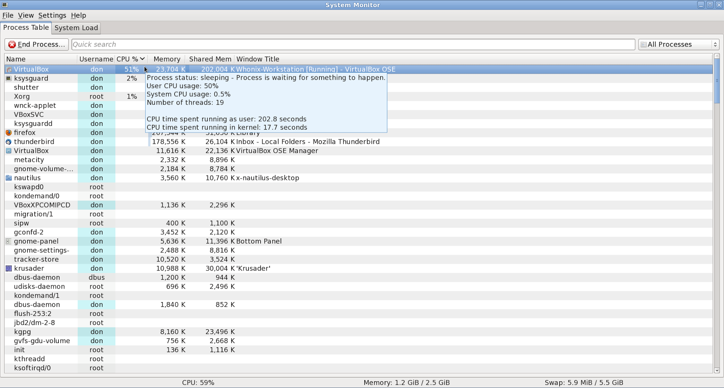The height and width of the screenshot is (388, 724).
Task: Open the Help menu
Action: coord(78,15)
